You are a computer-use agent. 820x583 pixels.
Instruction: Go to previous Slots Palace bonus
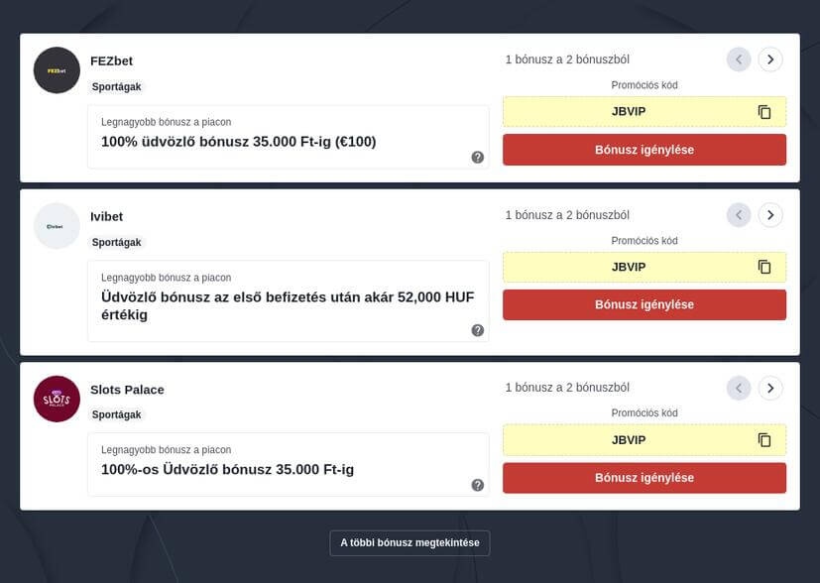pos(739,388)
